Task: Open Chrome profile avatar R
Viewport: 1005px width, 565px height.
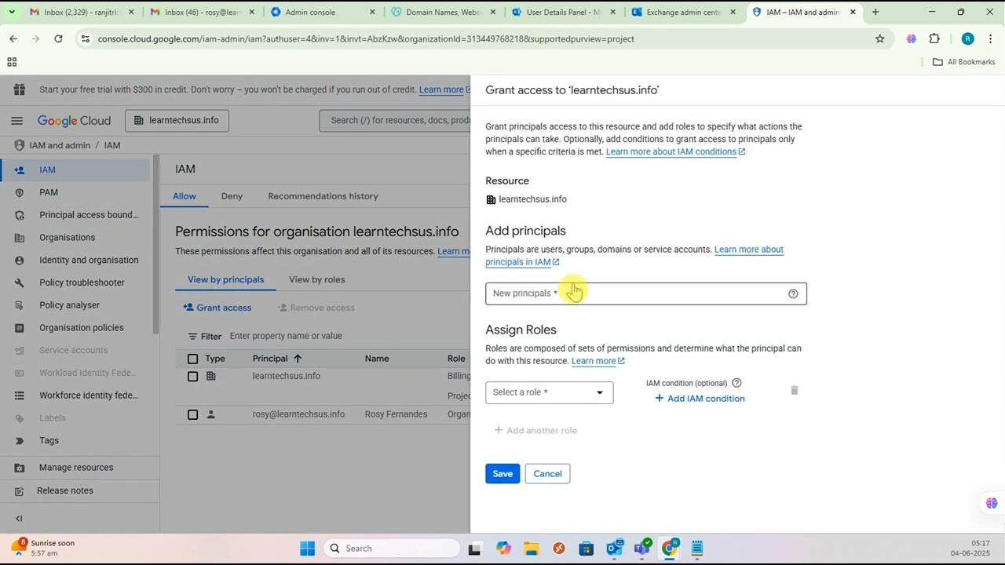Action: pyautogui.click(x=967, y=38)
